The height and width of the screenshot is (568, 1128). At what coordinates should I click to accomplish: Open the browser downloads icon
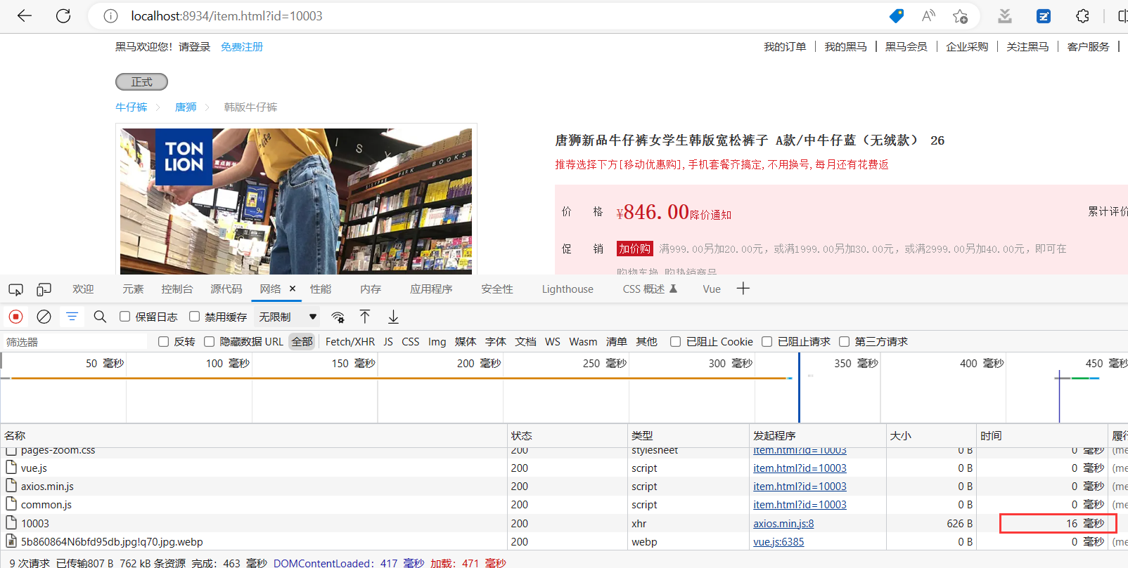coord(1005,15)
